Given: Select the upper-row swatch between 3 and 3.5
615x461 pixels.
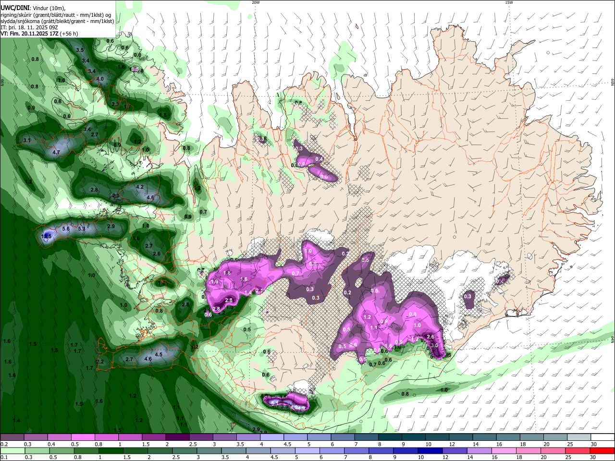Looking at the screenshot, I should click(x=224, y=437).
